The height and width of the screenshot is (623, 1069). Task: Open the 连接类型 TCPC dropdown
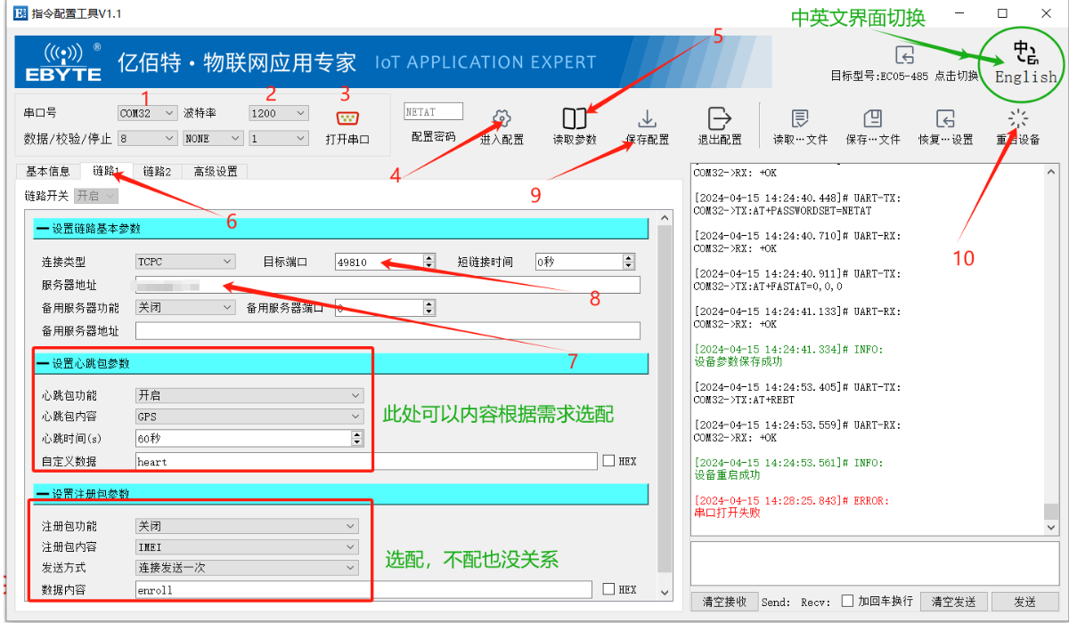click(x=185, y=262)
